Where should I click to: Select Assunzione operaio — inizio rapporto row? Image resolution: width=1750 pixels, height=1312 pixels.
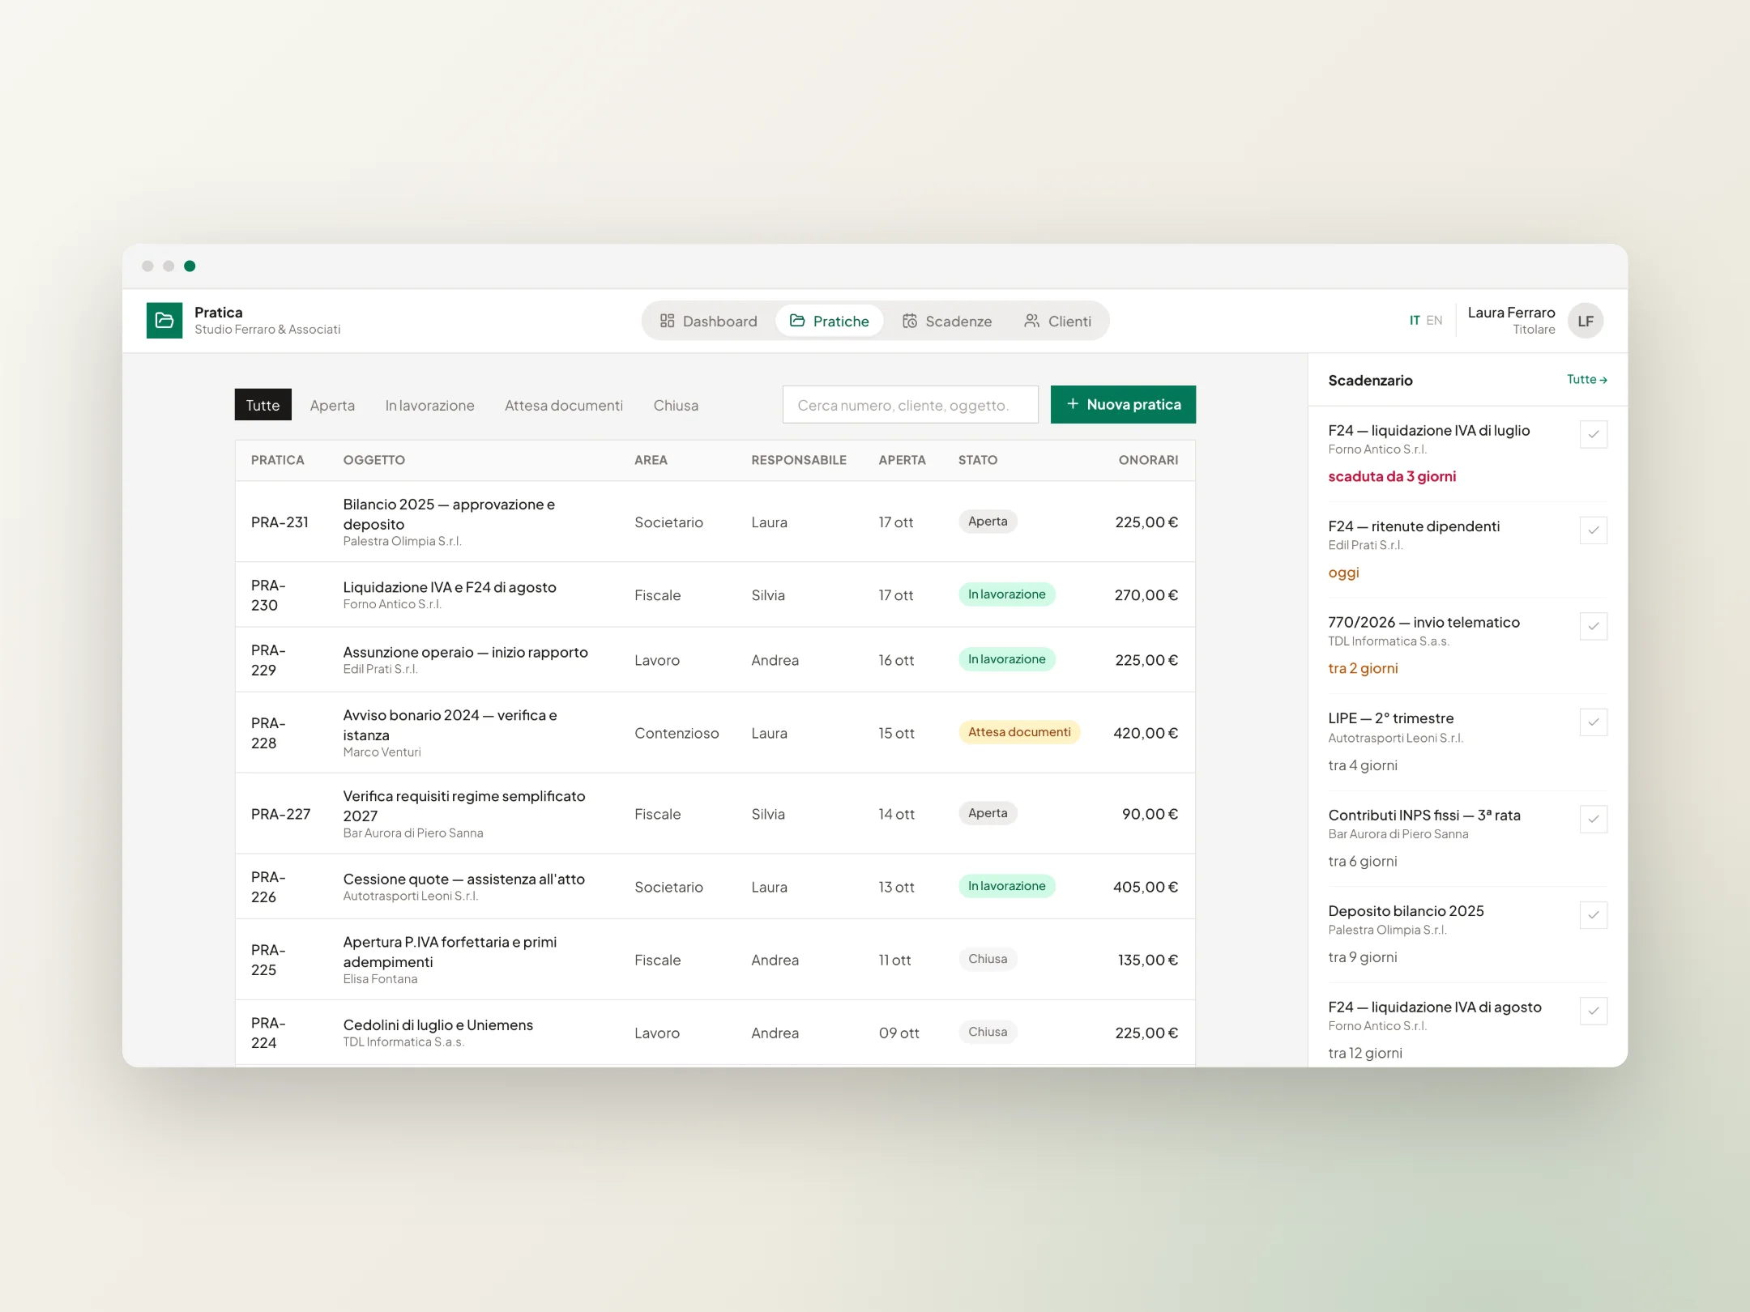(x=715, y=660)
